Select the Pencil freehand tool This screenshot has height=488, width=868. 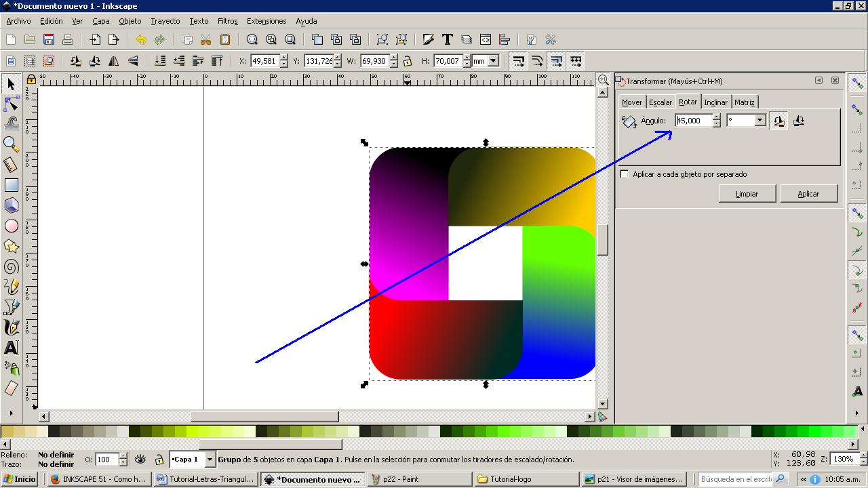pos(11,287)
